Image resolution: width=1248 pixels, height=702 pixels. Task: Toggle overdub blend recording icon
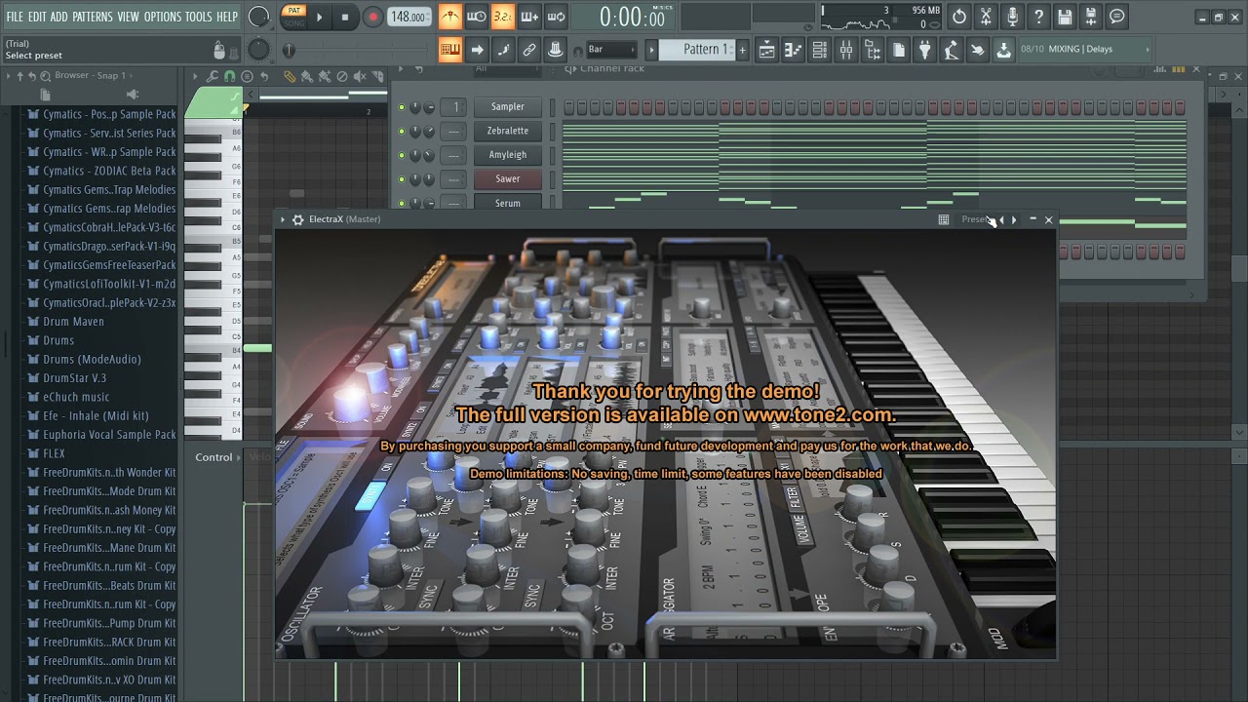click(x=529, y=17)
